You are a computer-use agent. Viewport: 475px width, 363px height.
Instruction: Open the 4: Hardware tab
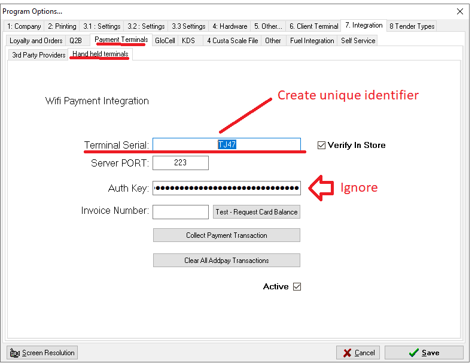[x=230, y=26]
